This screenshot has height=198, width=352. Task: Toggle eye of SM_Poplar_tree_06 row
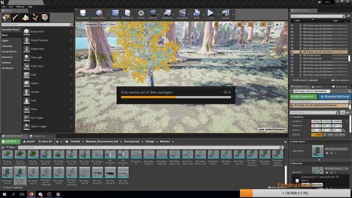pyautogui.click(x=292, y=58)
